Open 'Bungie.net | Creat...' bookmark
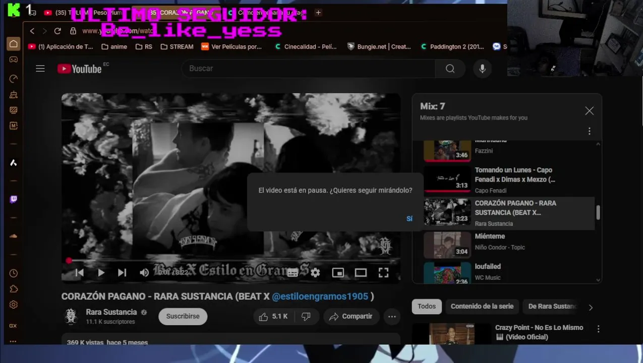The width and height of the screenshot is (643, 363). pyautogui.click(x=379, y=47)
